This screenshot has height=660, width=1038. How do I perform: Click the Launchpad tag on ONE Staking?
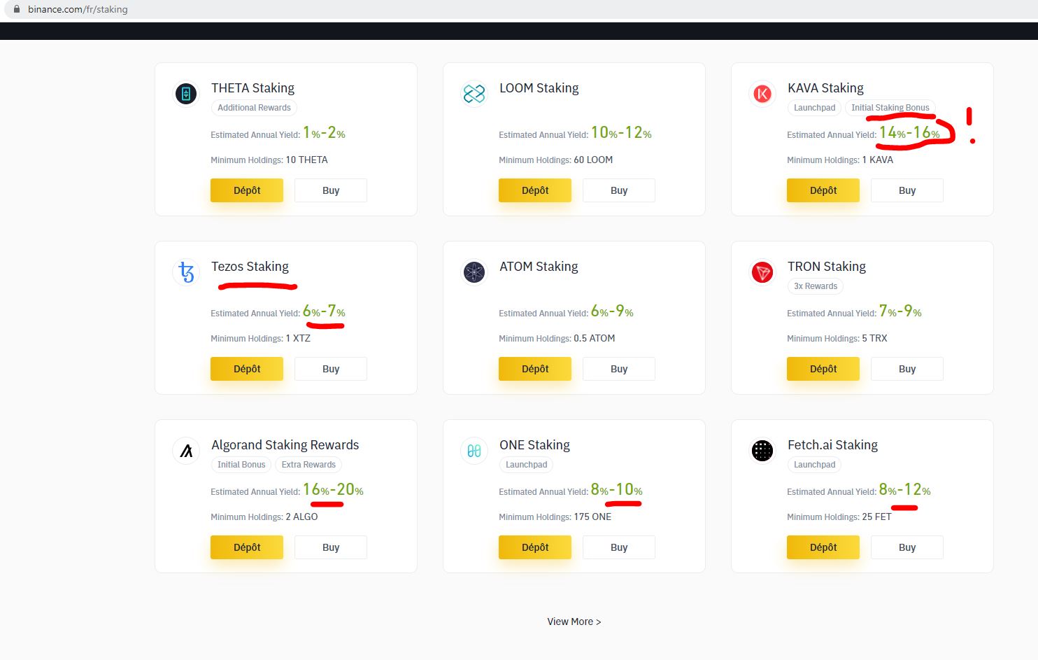[x=526, y=465]
